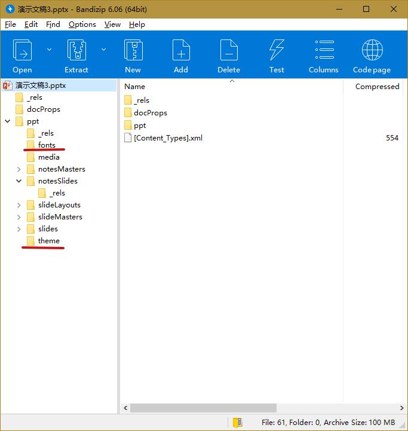Click the Add files toolbar icon
Image resolution: width=408 pixels, height=431 pixels.
[x=181, y=51]
